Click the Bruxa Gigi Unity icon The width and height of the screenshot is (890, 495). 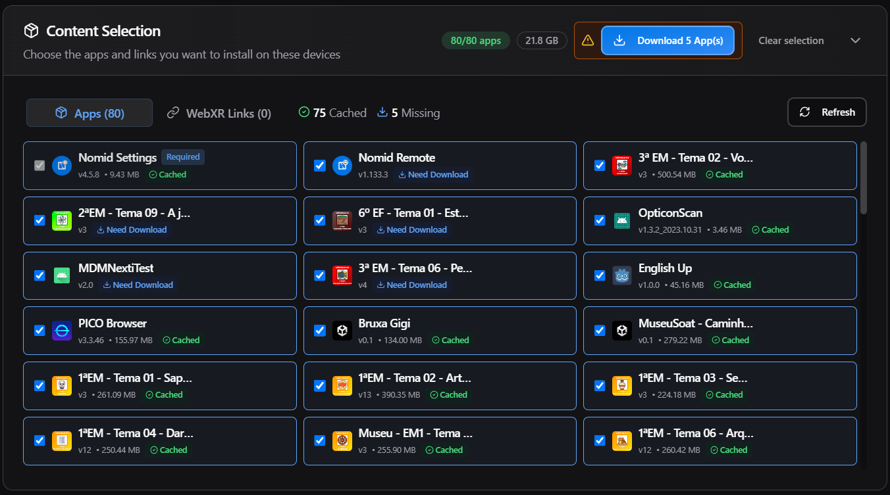[x=342, y=331]
